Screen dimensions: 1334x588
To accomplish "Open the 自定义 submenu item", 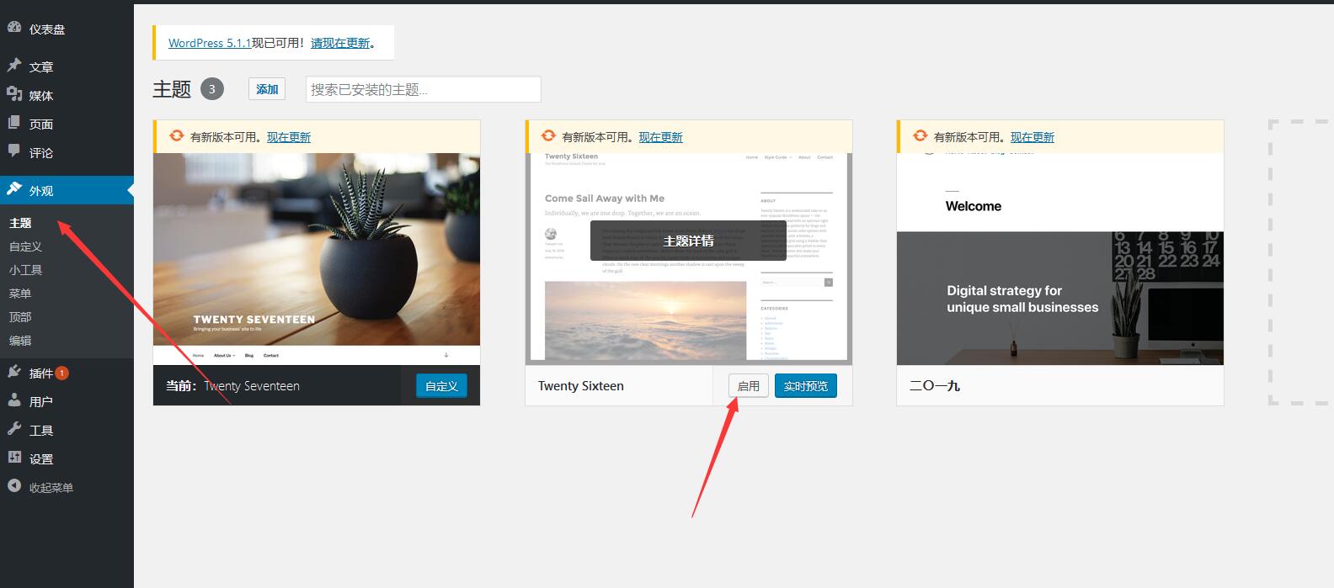I will (x=25, y=246).
